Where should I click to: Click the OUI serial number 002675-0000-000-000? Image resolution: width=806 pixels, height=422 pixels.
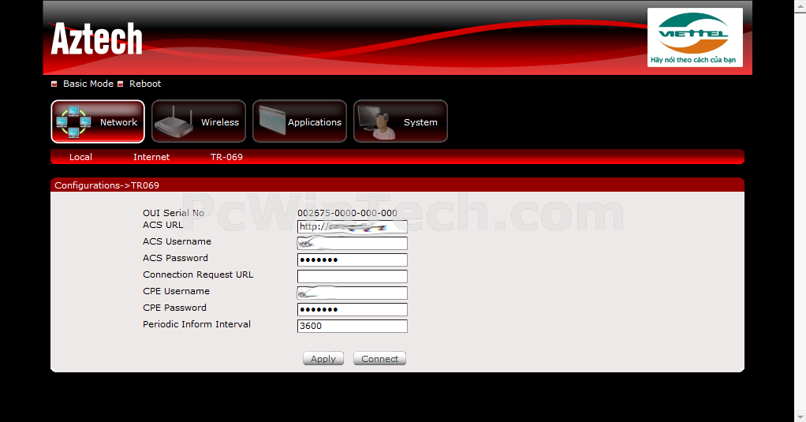click(347, 213)
